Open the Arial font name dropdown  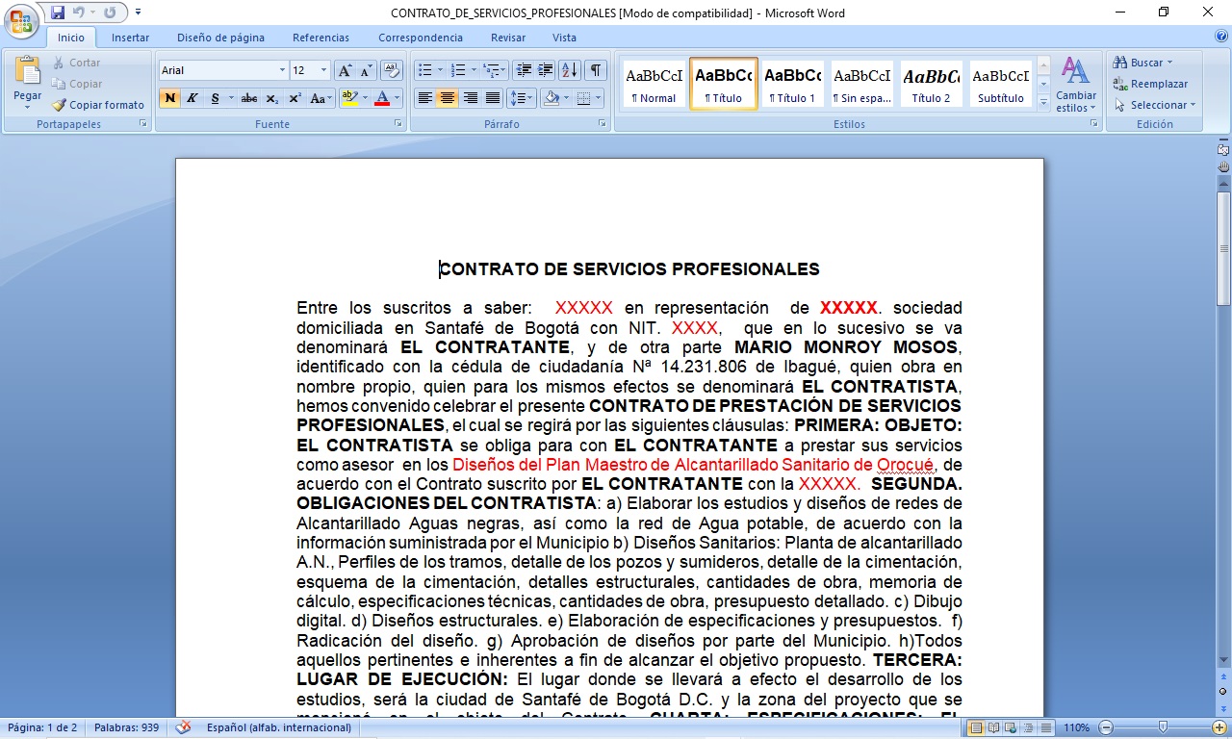click(x=282, y=70)
